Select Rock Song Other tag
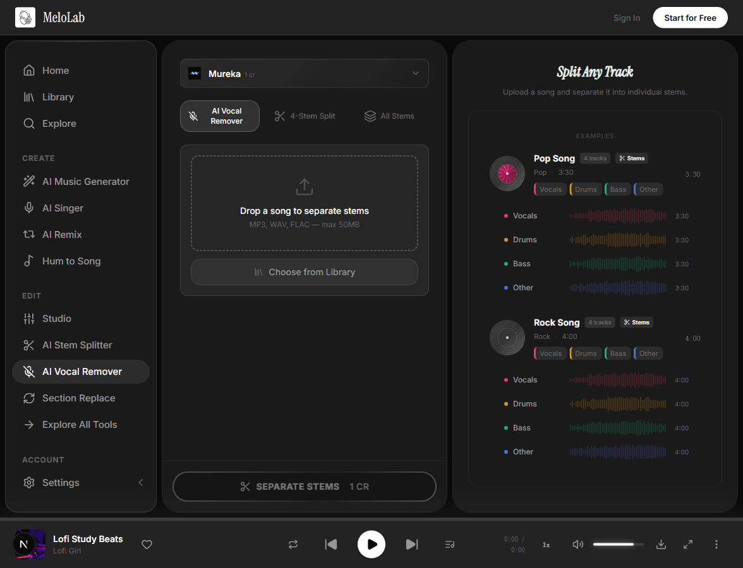The width and height of the screenshot is (743, 568). tap(648, 353)
